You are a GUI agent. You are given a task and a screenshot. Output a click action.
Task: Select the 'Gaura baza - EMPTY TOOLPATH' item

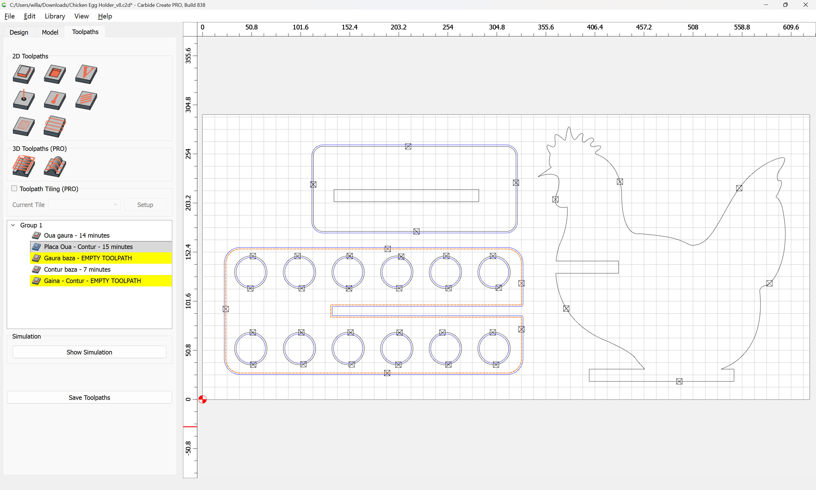coord(88,258)
